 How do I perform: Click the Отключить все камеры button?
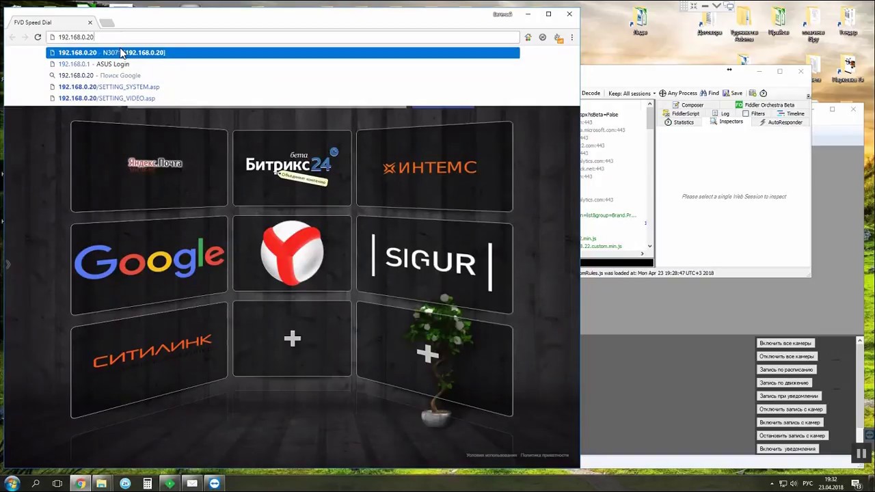click(x=787, y=357)
